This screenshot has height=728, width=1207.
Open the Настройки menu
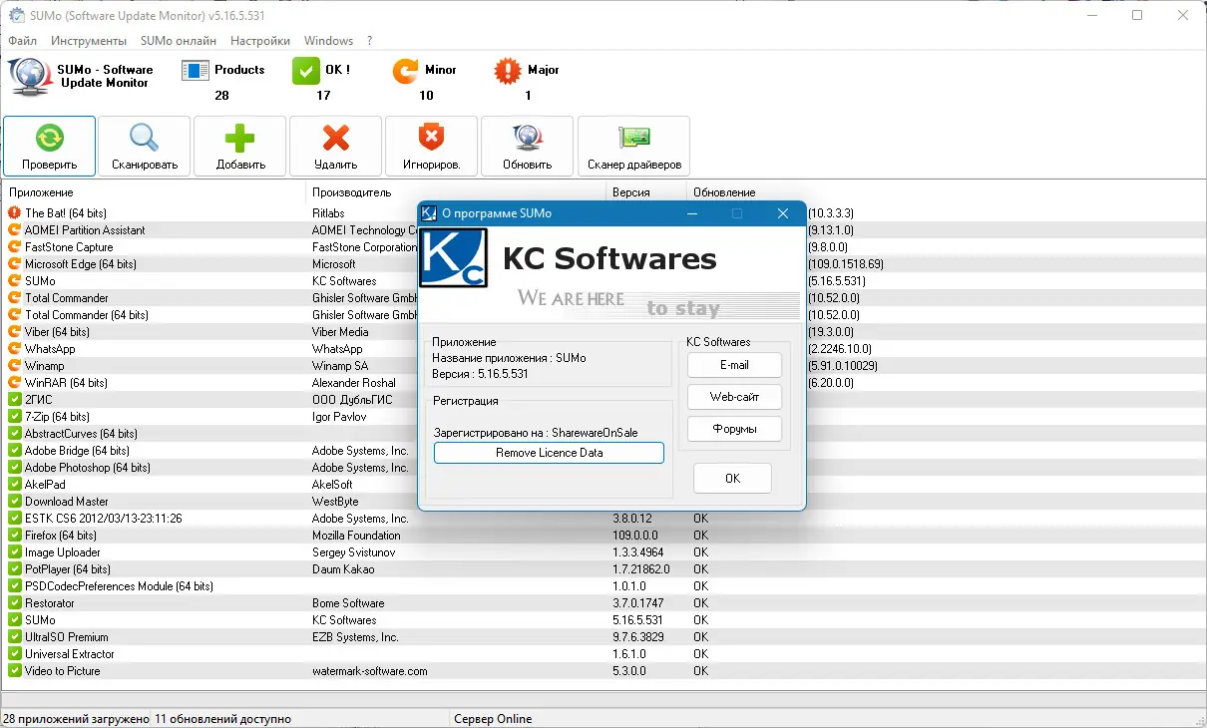[260, 41]
